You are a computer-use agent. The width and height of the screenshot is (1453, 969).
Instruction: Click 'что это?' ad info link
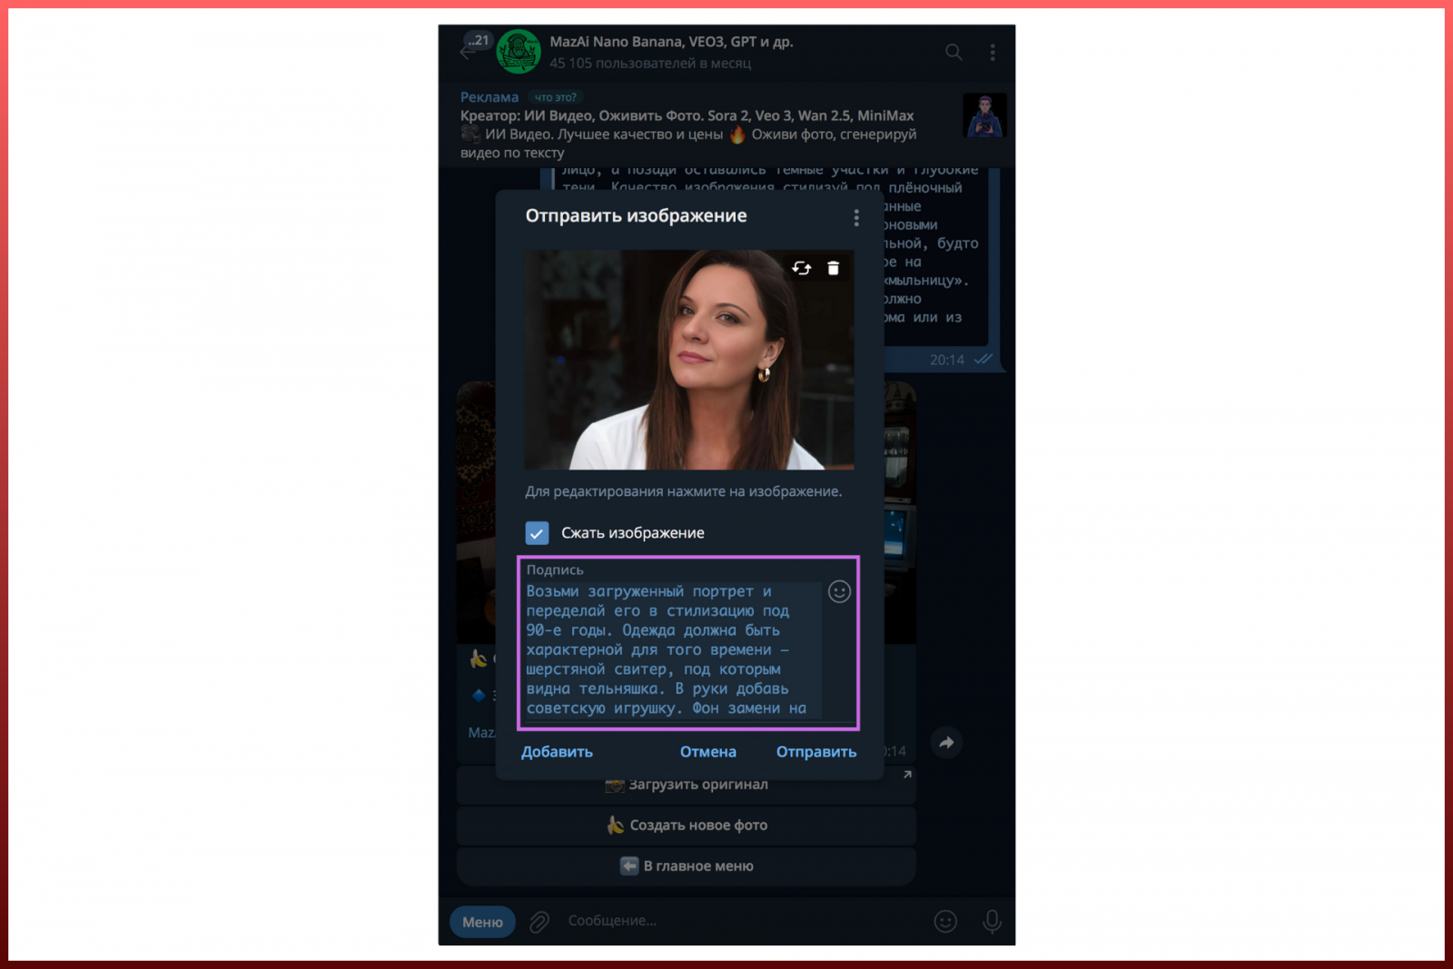pos(555,97)
